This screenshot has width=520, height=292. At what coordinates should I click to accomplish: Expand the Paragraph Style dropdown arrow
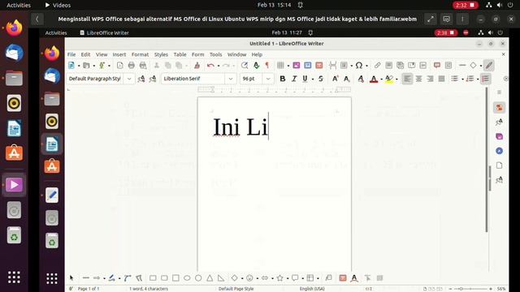click(129, 79)
